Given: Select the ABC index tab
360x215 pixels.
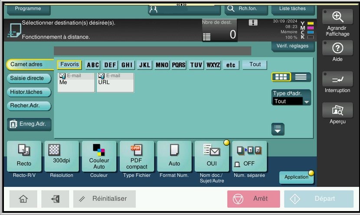Looking at the screenshot, I should [x=93, y=65].
